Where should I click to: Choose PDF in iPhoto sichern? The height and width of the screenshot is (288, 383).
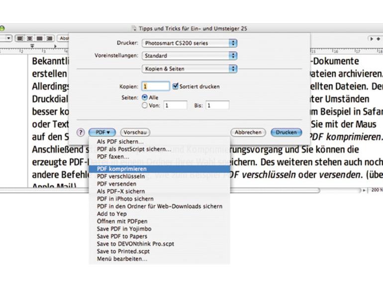160,199
